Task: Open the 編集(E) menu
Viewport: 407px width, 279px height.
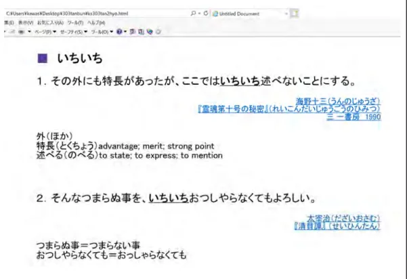Action: 9,23
